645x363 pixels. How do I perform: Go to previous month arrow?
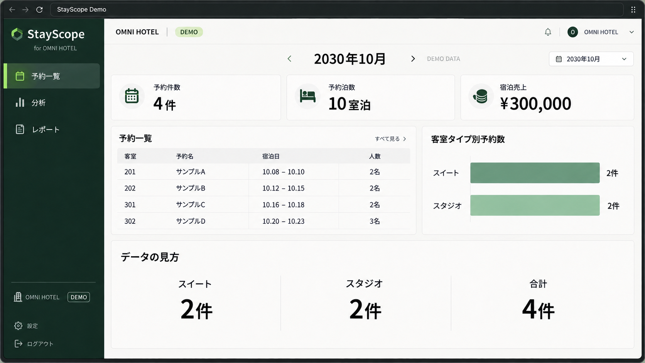pos(289,59)
